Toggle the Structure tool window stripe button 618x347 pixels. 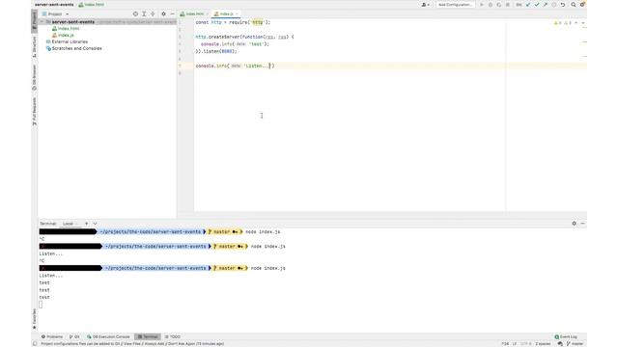pos(35,47)
